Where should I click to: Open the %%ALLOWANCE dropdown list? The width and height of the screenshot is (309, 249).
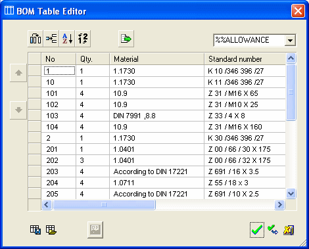(290, 41)
